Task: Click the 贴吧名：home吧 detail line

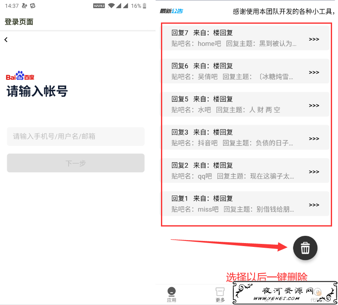Action: [234, 44]
